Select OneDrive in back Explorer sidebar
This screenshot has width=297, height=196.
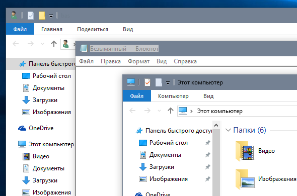coord(36,128)
